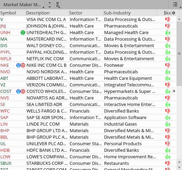Click the watchlist up arrow stepper
The width and height of the screenshot is (182, 170).
coord(50,3)
